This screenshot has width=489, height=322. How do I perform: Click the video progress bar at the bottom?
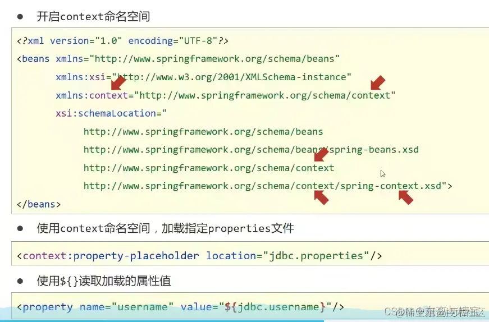point(245,321)
